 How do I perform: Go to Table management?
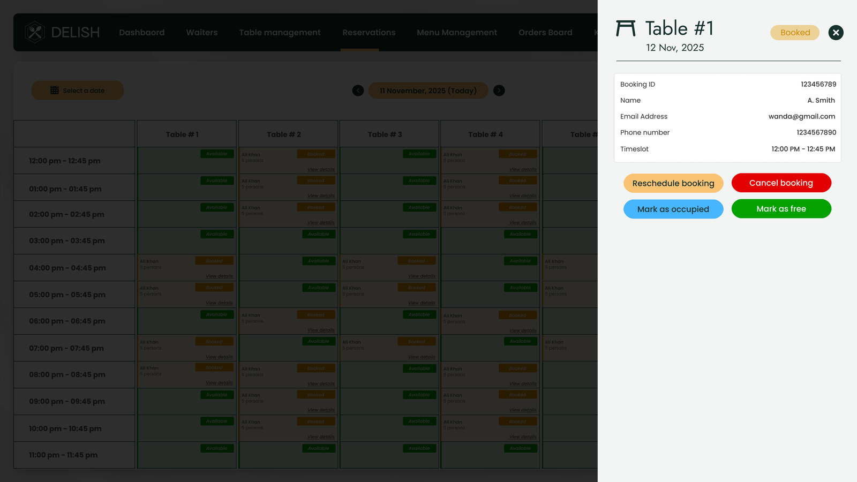(280, 33)
